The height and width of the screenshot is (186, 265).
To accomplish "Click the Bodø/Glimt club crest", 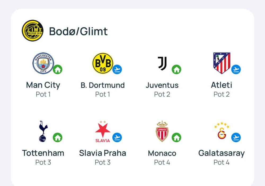I will coord(33,31).
